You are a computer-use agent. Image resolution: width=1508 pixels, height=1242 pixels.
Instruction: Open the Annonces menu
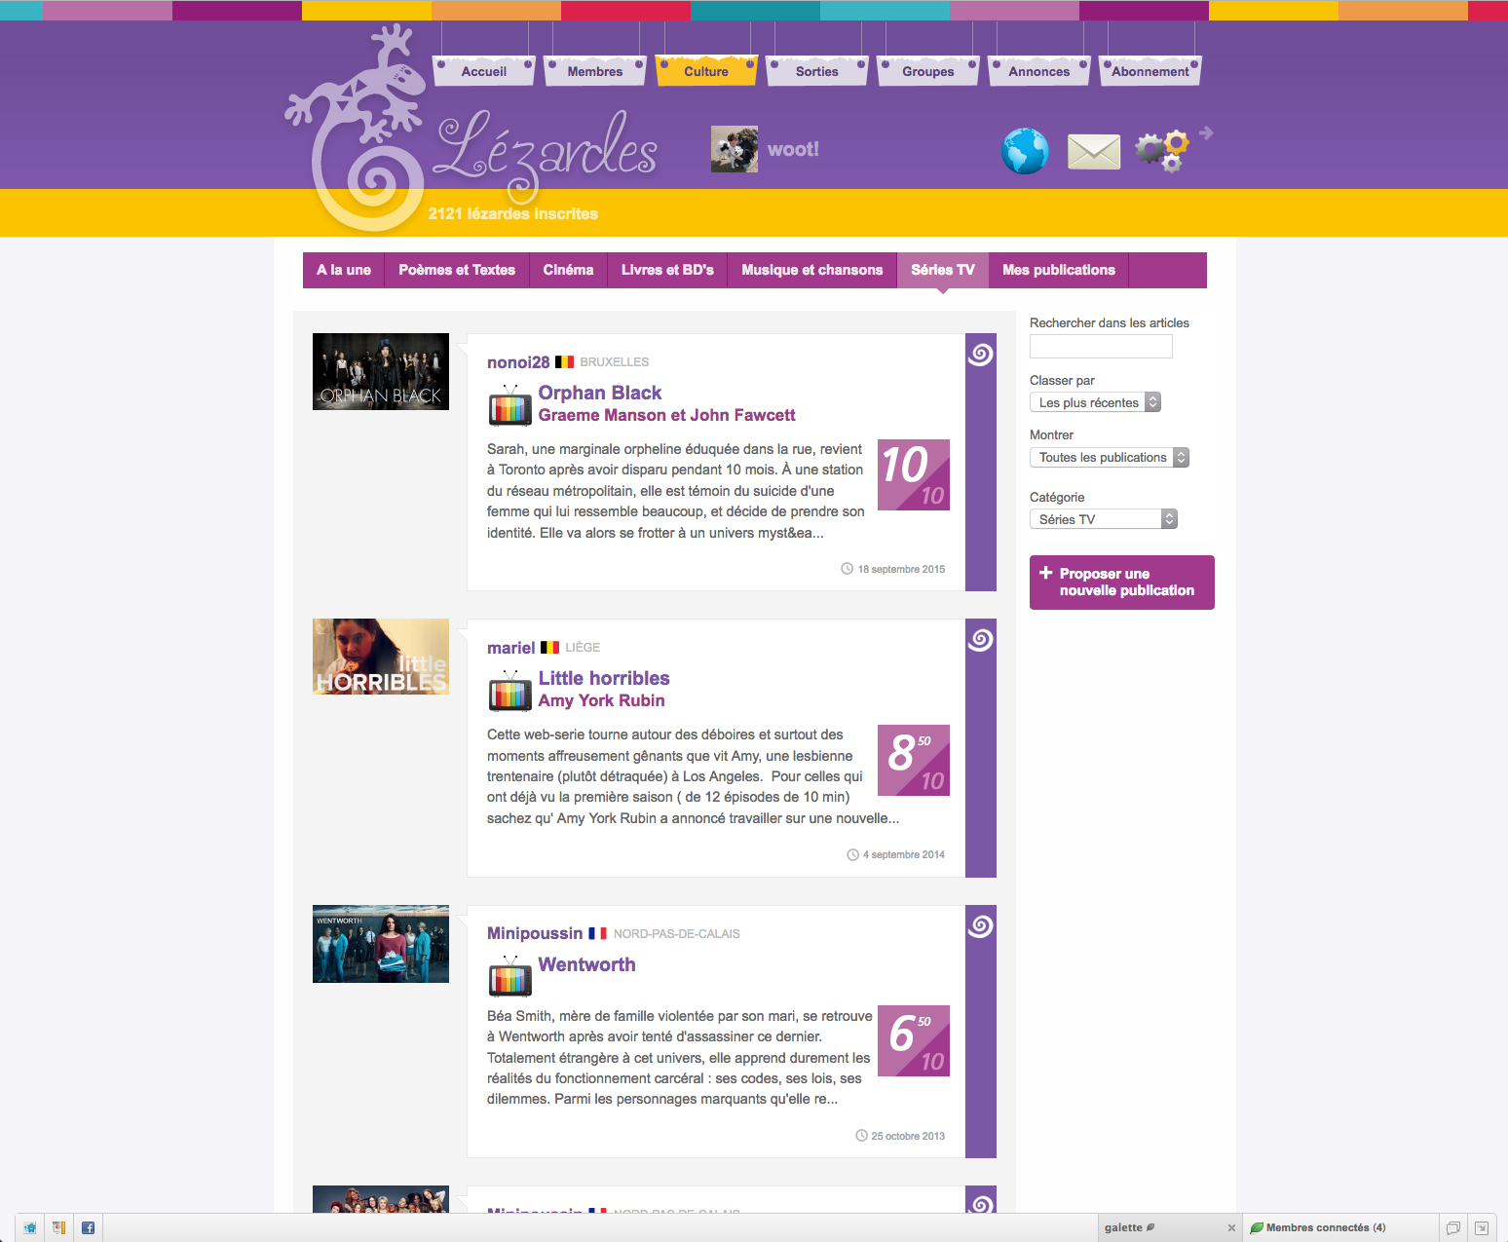[1039, 71]
